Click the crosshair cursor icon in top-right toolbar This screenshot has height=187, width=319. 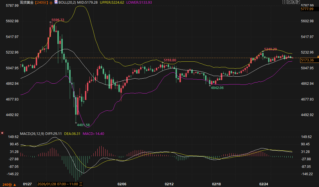(284, 2)
